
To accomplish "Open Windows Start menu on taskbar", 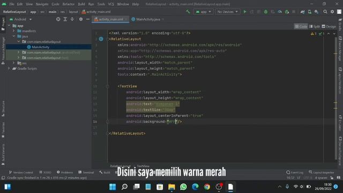I will click(x=113, y=187).
